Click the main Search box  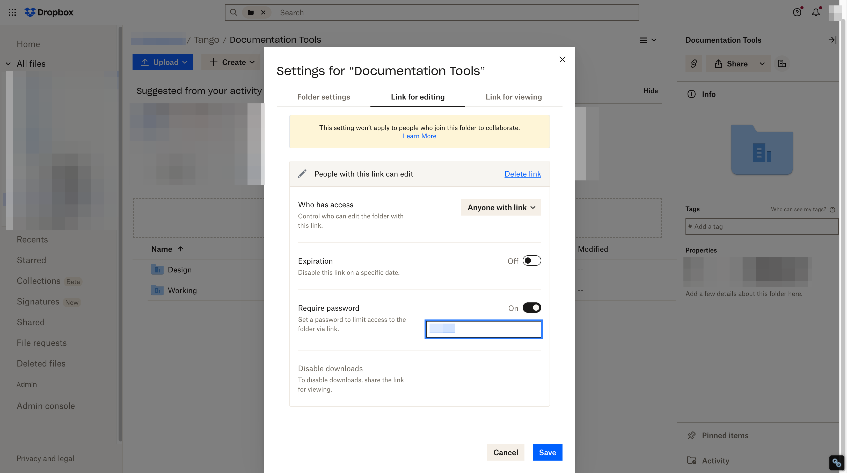click(x=432, y=12)
